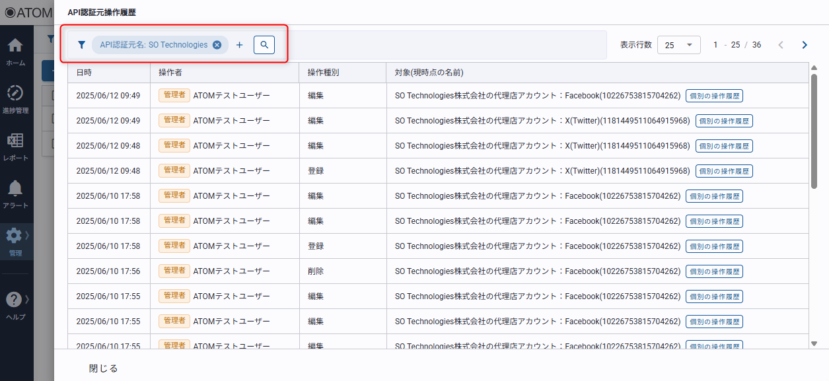Click 閉じる to close the dialog
The height and width of the screenshot is (381, 829).
(x=104, y=368)
